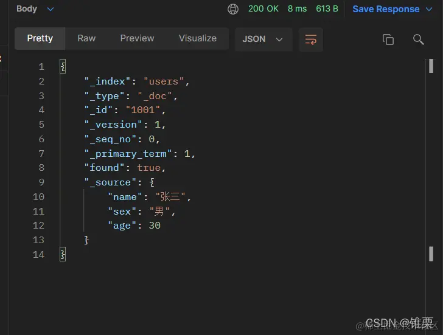Click the "_seq_no" key
Screen dimensions: 443x335
coord(110,139)
